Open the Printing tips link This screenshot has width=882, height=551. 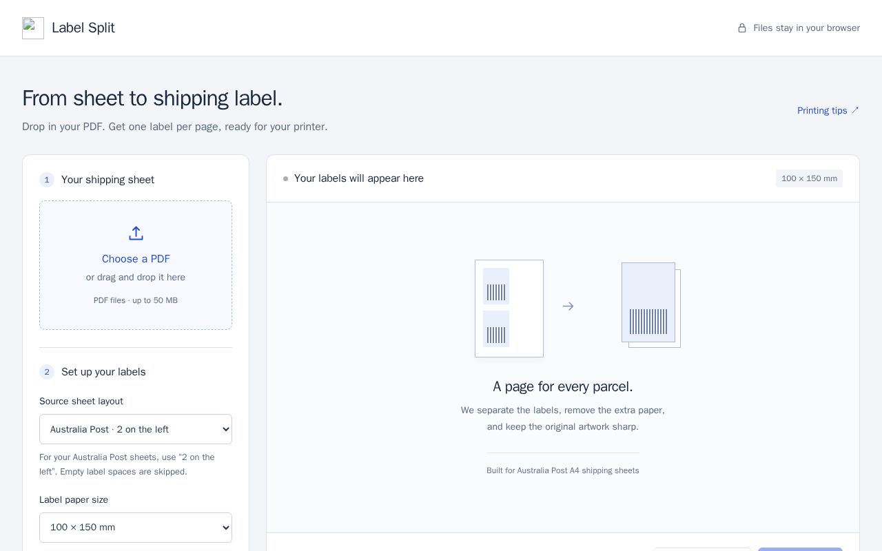tap(828, 110)
